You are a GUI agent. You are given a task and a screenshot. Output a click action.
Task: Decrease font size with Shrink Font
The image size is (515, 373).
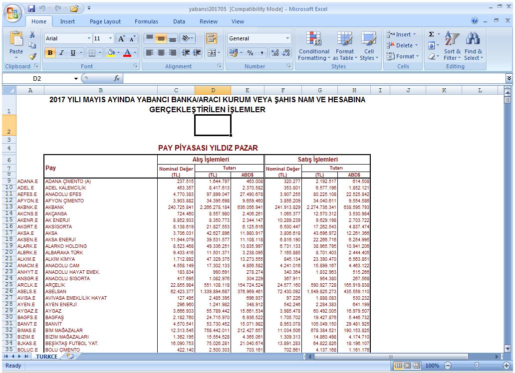point(132,39)
